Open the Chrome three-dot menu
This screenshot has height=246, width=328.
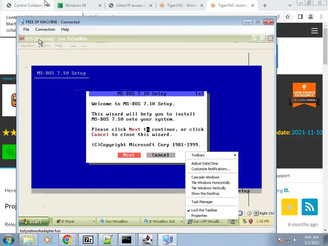[321, 17]
